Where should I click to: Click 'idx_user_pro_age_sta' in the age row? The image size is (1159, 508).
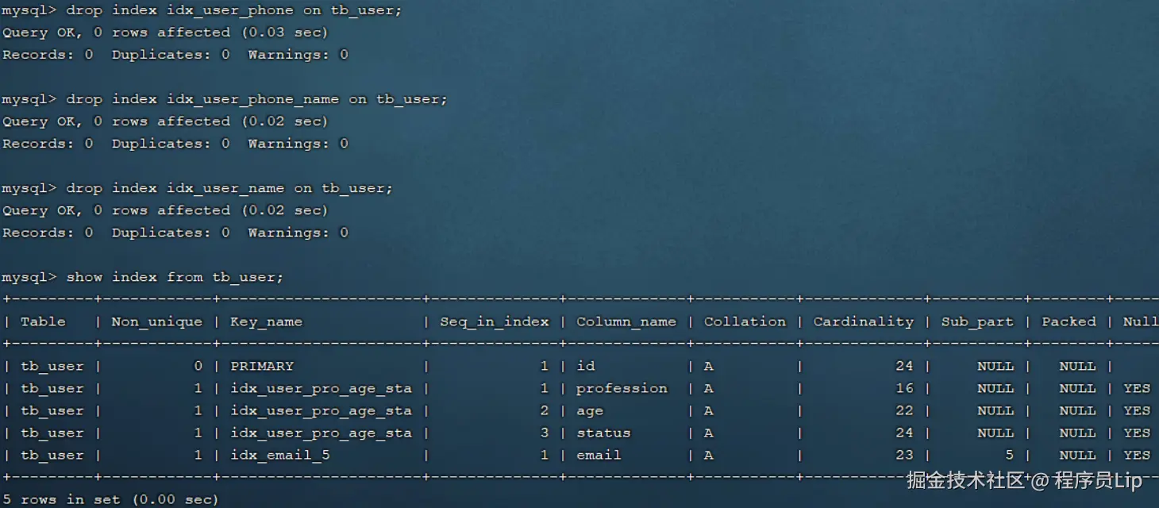click(322, 410)
